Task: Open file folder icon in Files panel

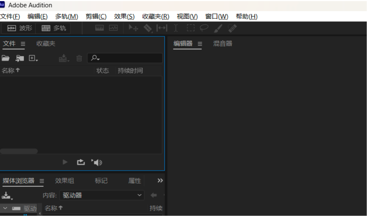Action: (6, 58)
